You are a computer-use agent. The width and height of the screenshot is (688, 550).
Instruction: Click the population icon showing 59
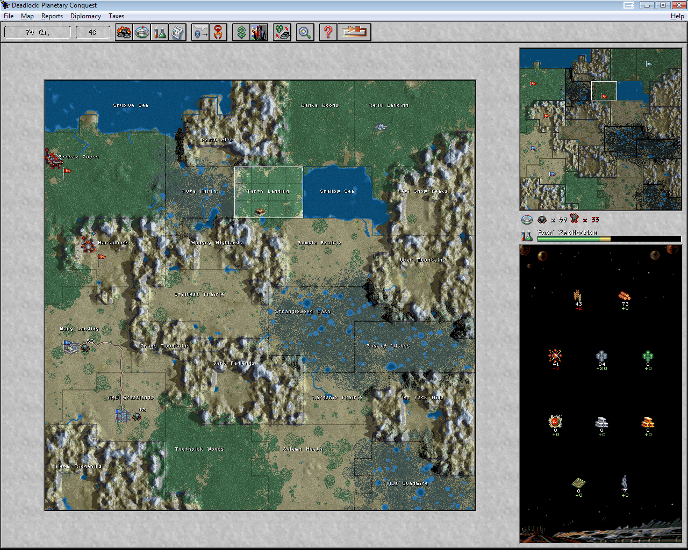[542, 220]
